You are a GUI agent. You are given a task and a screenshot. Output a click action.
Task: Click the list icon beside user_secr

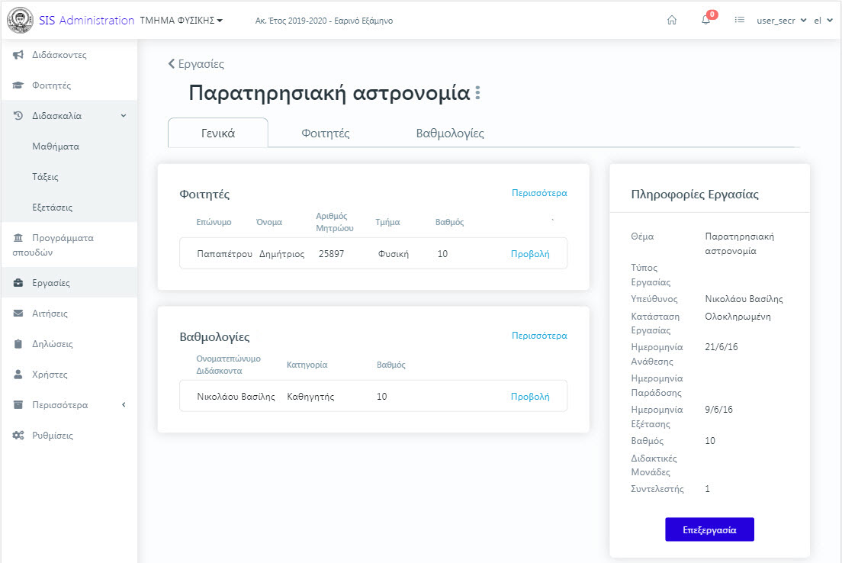coord(739,21)
